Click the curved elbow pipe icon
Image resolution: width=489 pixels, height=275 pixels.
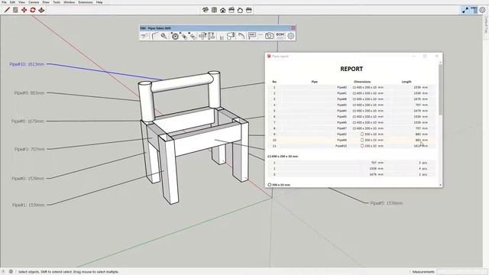[241, 36]
